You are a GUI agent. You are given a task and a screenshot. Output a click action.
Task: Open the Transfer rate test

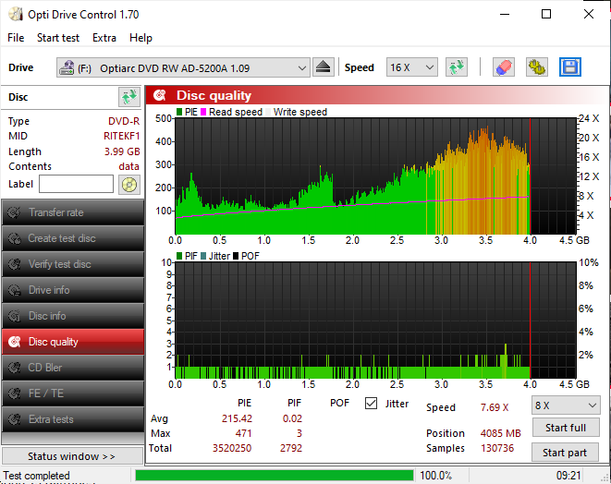coord(73,212)
